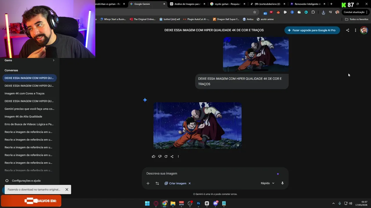371x208 pixels.
Task: Open CapCut from the taskbar
Action: (207, 203)
